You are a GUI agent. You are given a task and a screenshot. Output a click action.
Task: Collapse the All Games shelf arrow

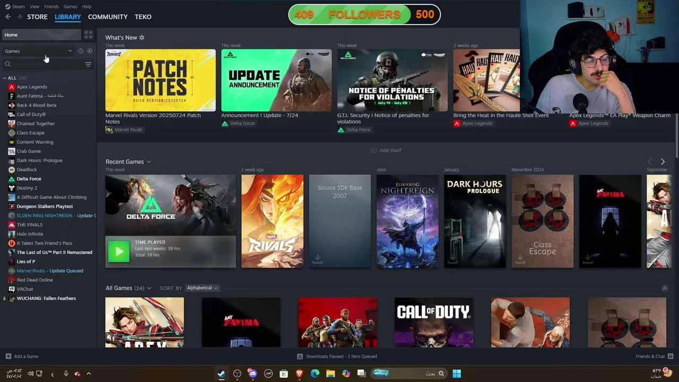pos(665,288)
